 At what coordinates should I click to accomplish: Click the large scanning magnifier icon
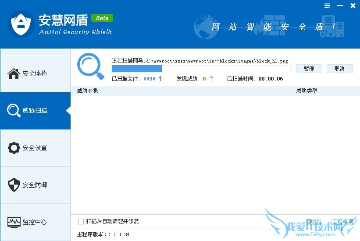pyautogui.click(x=91, y=66)
